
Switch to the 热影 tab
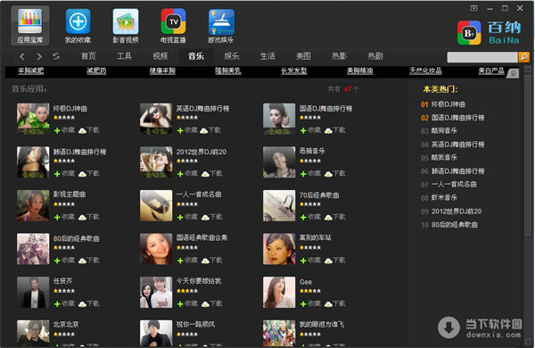339,56
